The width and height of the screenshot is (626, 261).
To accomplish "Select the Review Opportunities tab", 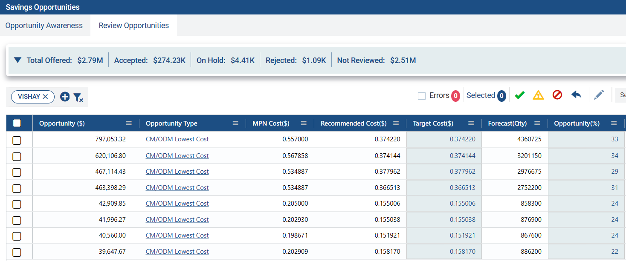I will 133,26.
